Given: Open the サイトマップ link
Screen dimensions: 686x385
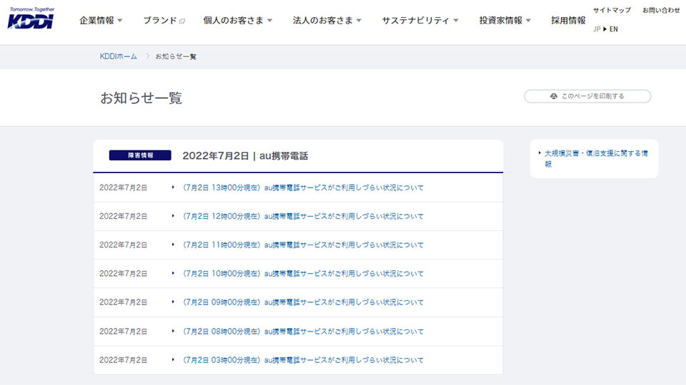Looking at the screenshot, I should (x=612, y=10).
